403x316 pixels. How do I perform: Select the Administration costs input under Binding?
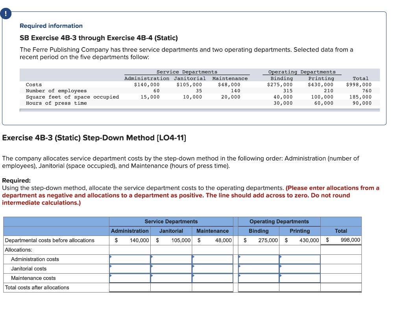pyautogui.click(x=258, y=259)
